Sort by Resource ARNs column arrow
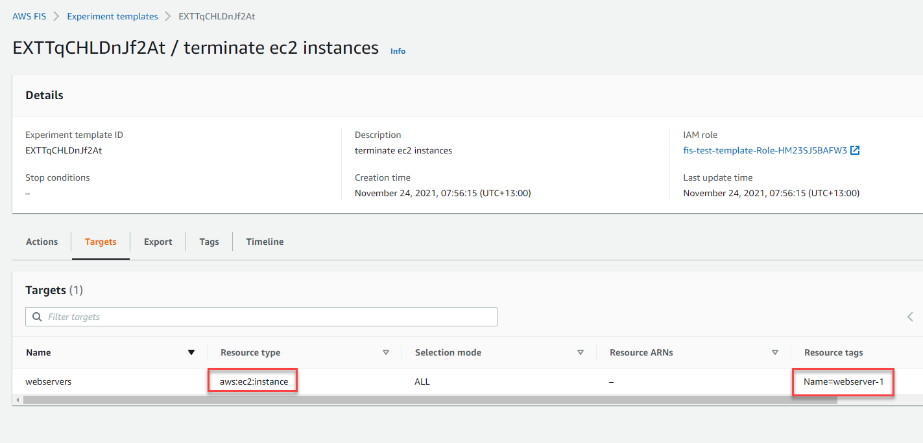 (x=774, y=352)
